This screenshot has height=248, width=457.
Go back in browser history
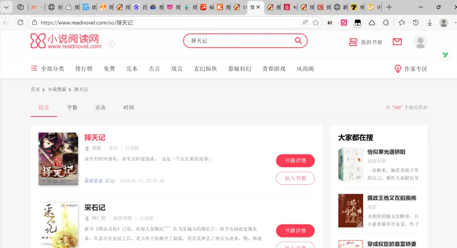(x=6, y=23)
